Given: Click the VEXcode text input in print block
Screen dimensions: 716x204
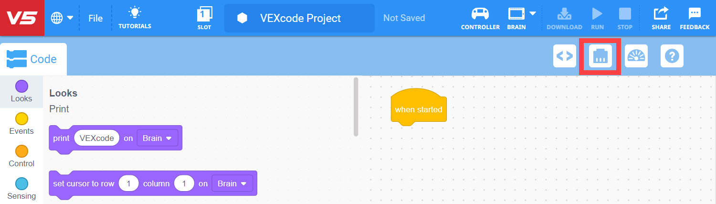Looking at the screenshot, I should click(97, 139).
